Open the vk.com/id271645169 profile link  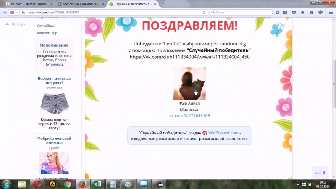(190, 116)
